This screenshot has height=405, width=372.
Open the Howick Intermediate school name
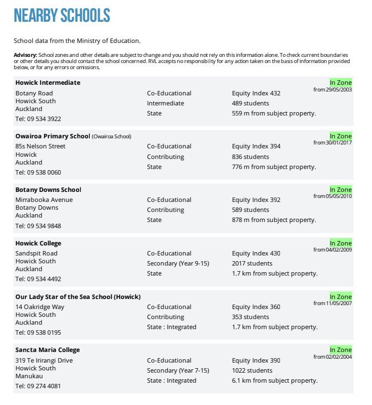point(48,83)
